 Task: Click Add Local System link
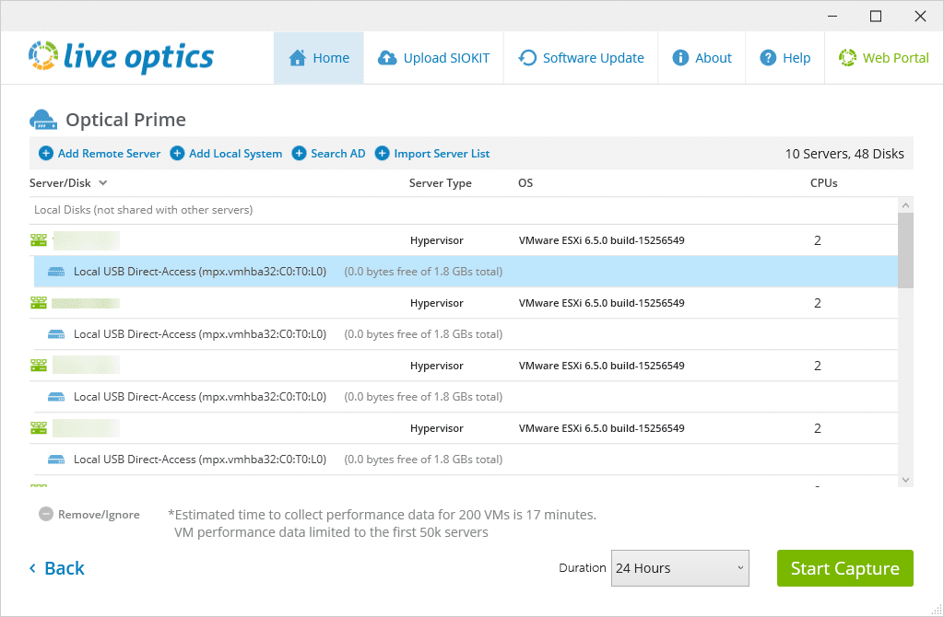click(235, 154)
